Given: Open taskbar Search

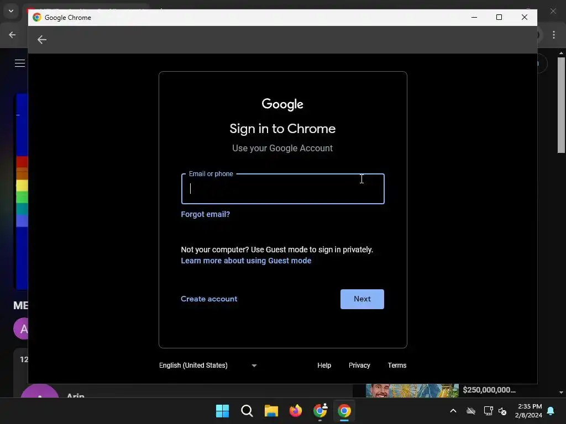Looking at the screenshot, I should pyautogui.click(x=247, y=411).
